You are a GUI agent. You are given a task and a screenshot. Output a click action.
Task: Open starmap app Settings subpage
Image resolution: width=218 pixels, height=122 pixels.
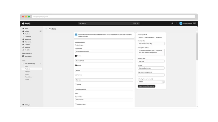point(27,72)
